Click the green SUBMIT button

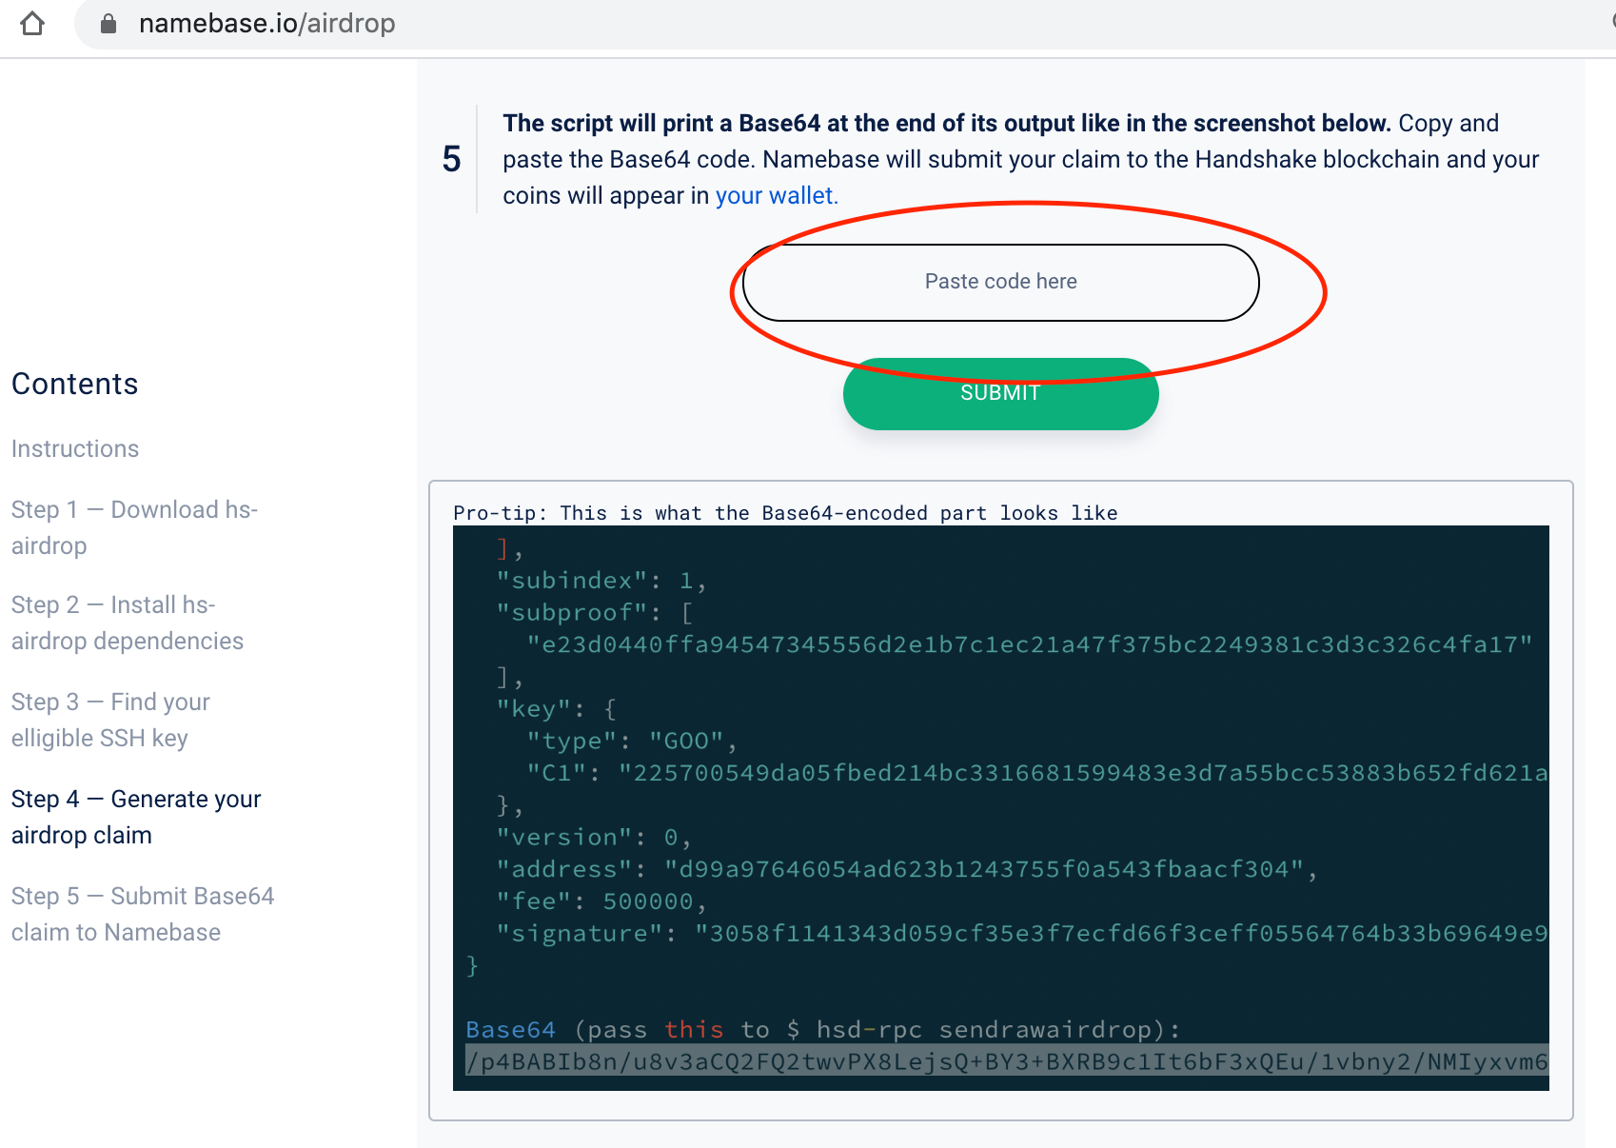click(1000, 393)
